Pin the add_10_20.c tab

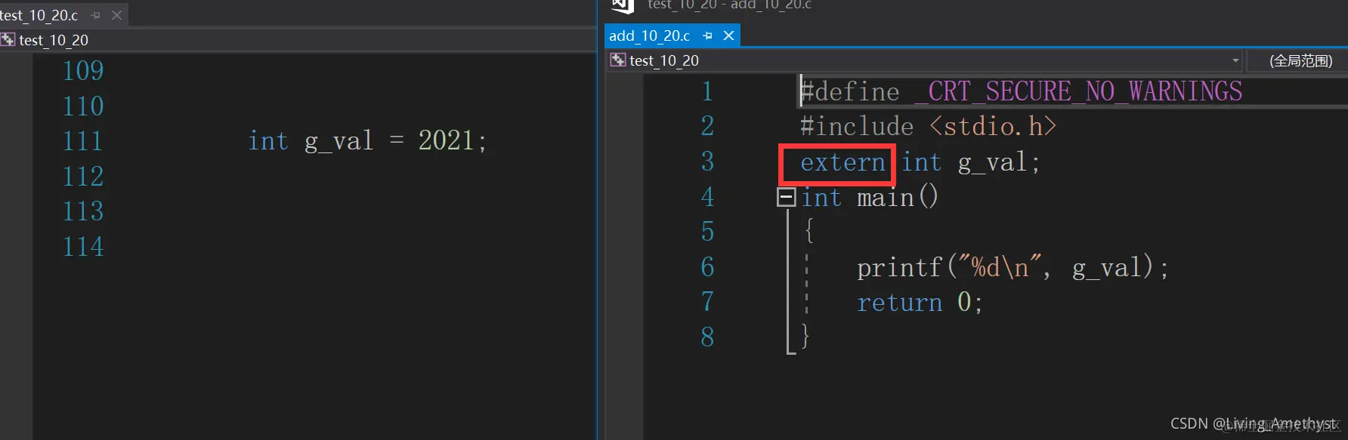coord(708,35)
